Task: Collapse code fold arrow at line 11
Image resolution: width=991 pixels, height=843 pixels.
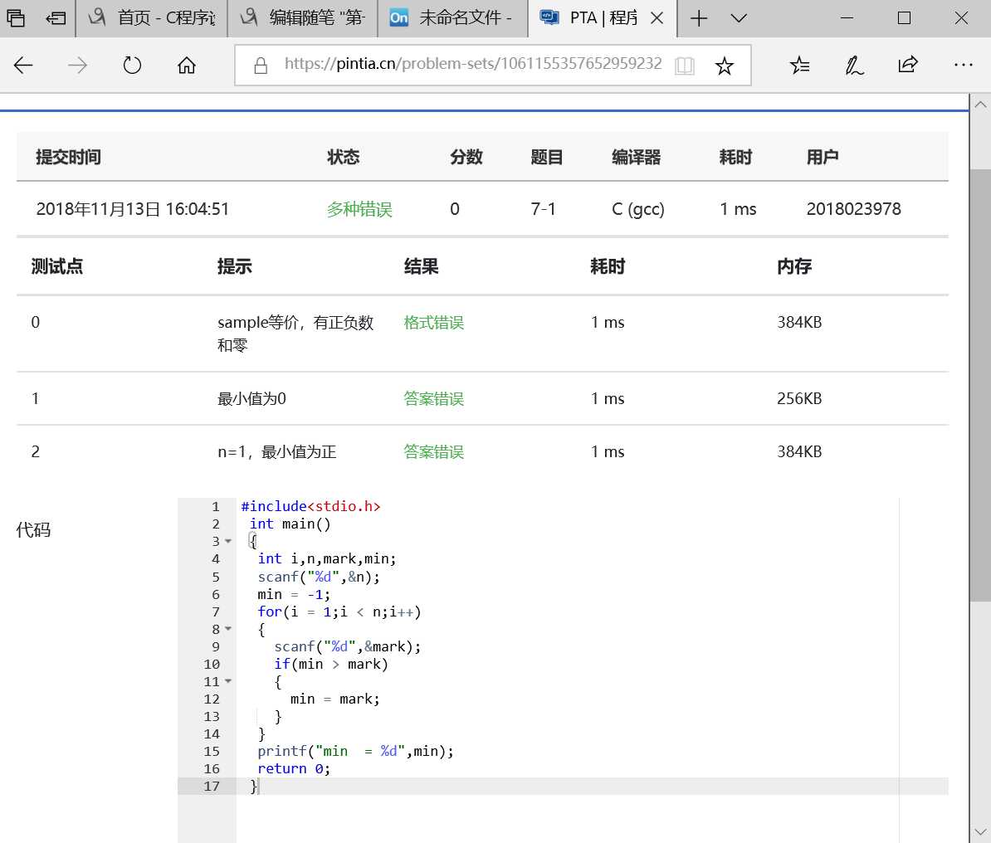Action: click(228, 681)
